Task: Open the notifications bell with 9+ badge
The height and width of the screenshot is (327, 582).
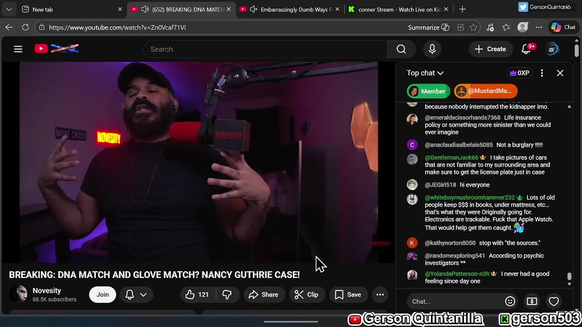Action: coord(526,49)
